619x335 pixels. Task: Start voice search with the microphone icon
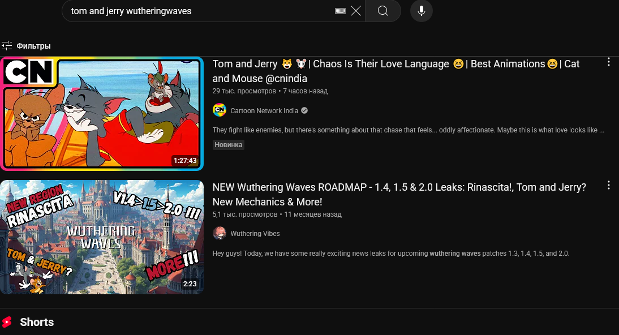[x=421, y=11]
